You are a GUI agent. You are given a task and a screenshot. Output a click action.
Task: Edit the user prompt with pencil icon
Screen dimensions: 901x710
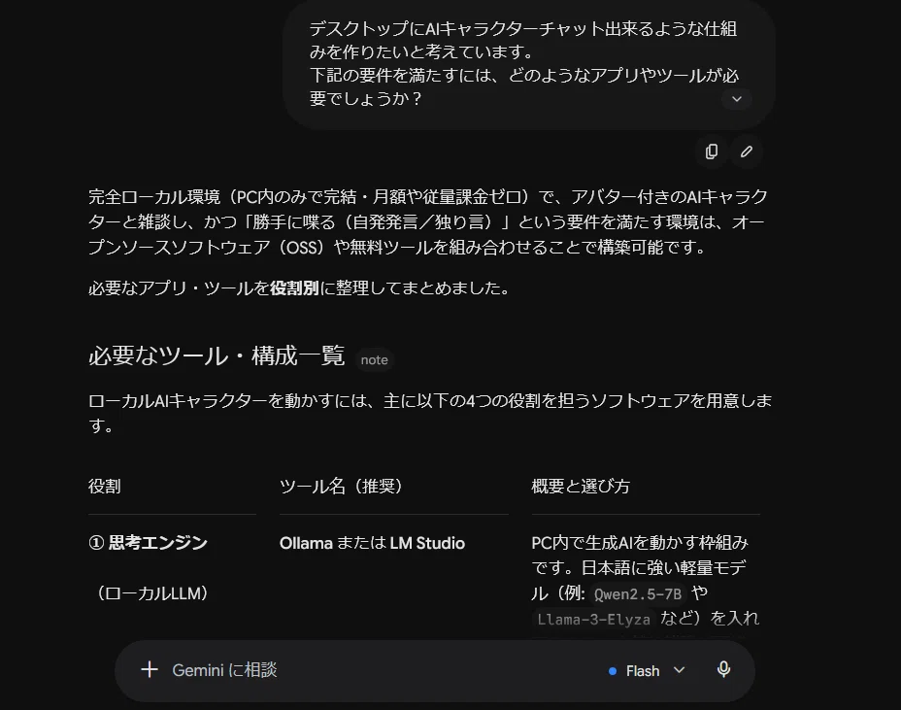(746, 152)
